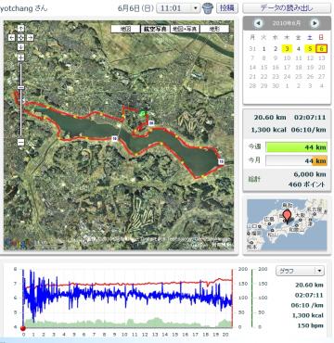The width and height of the screenshot is (334, 343).
Task: Click the 今月 progress bar
Action: (x=296, y=160)
